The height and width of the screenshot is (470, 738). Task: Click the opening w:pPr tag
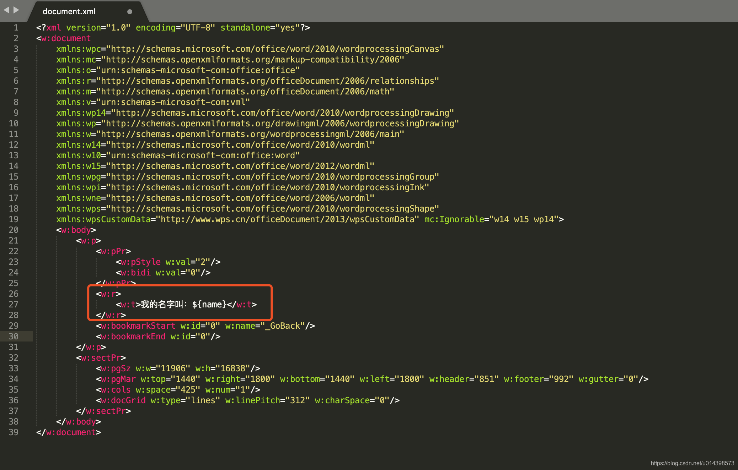pos(113,251)
